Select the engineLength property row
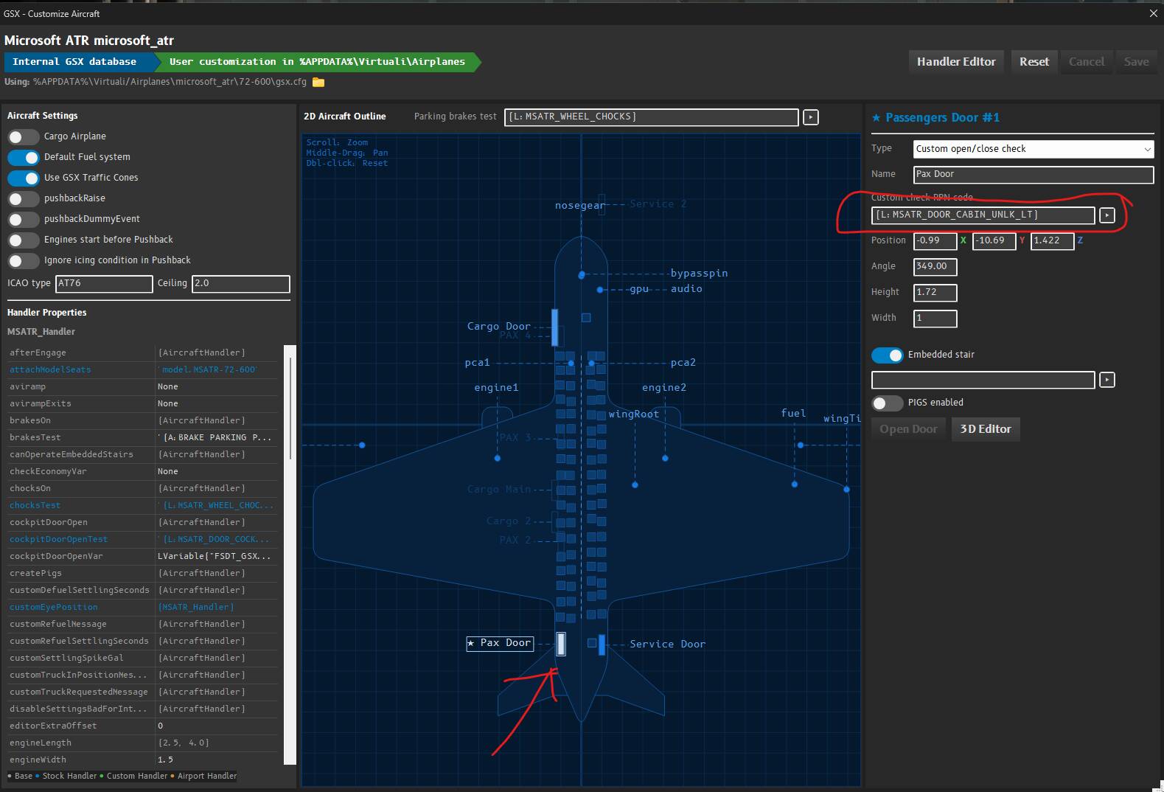 [x=142, y=743]
